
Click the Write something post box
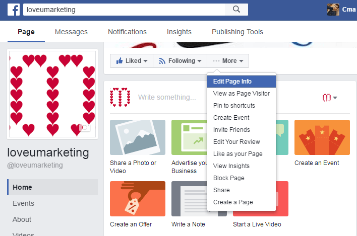167,97
